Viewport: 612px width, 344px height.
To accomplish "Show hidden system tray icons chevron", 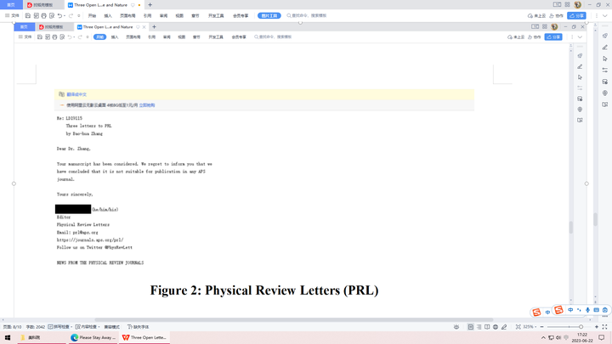I will [x=543, y=338].
